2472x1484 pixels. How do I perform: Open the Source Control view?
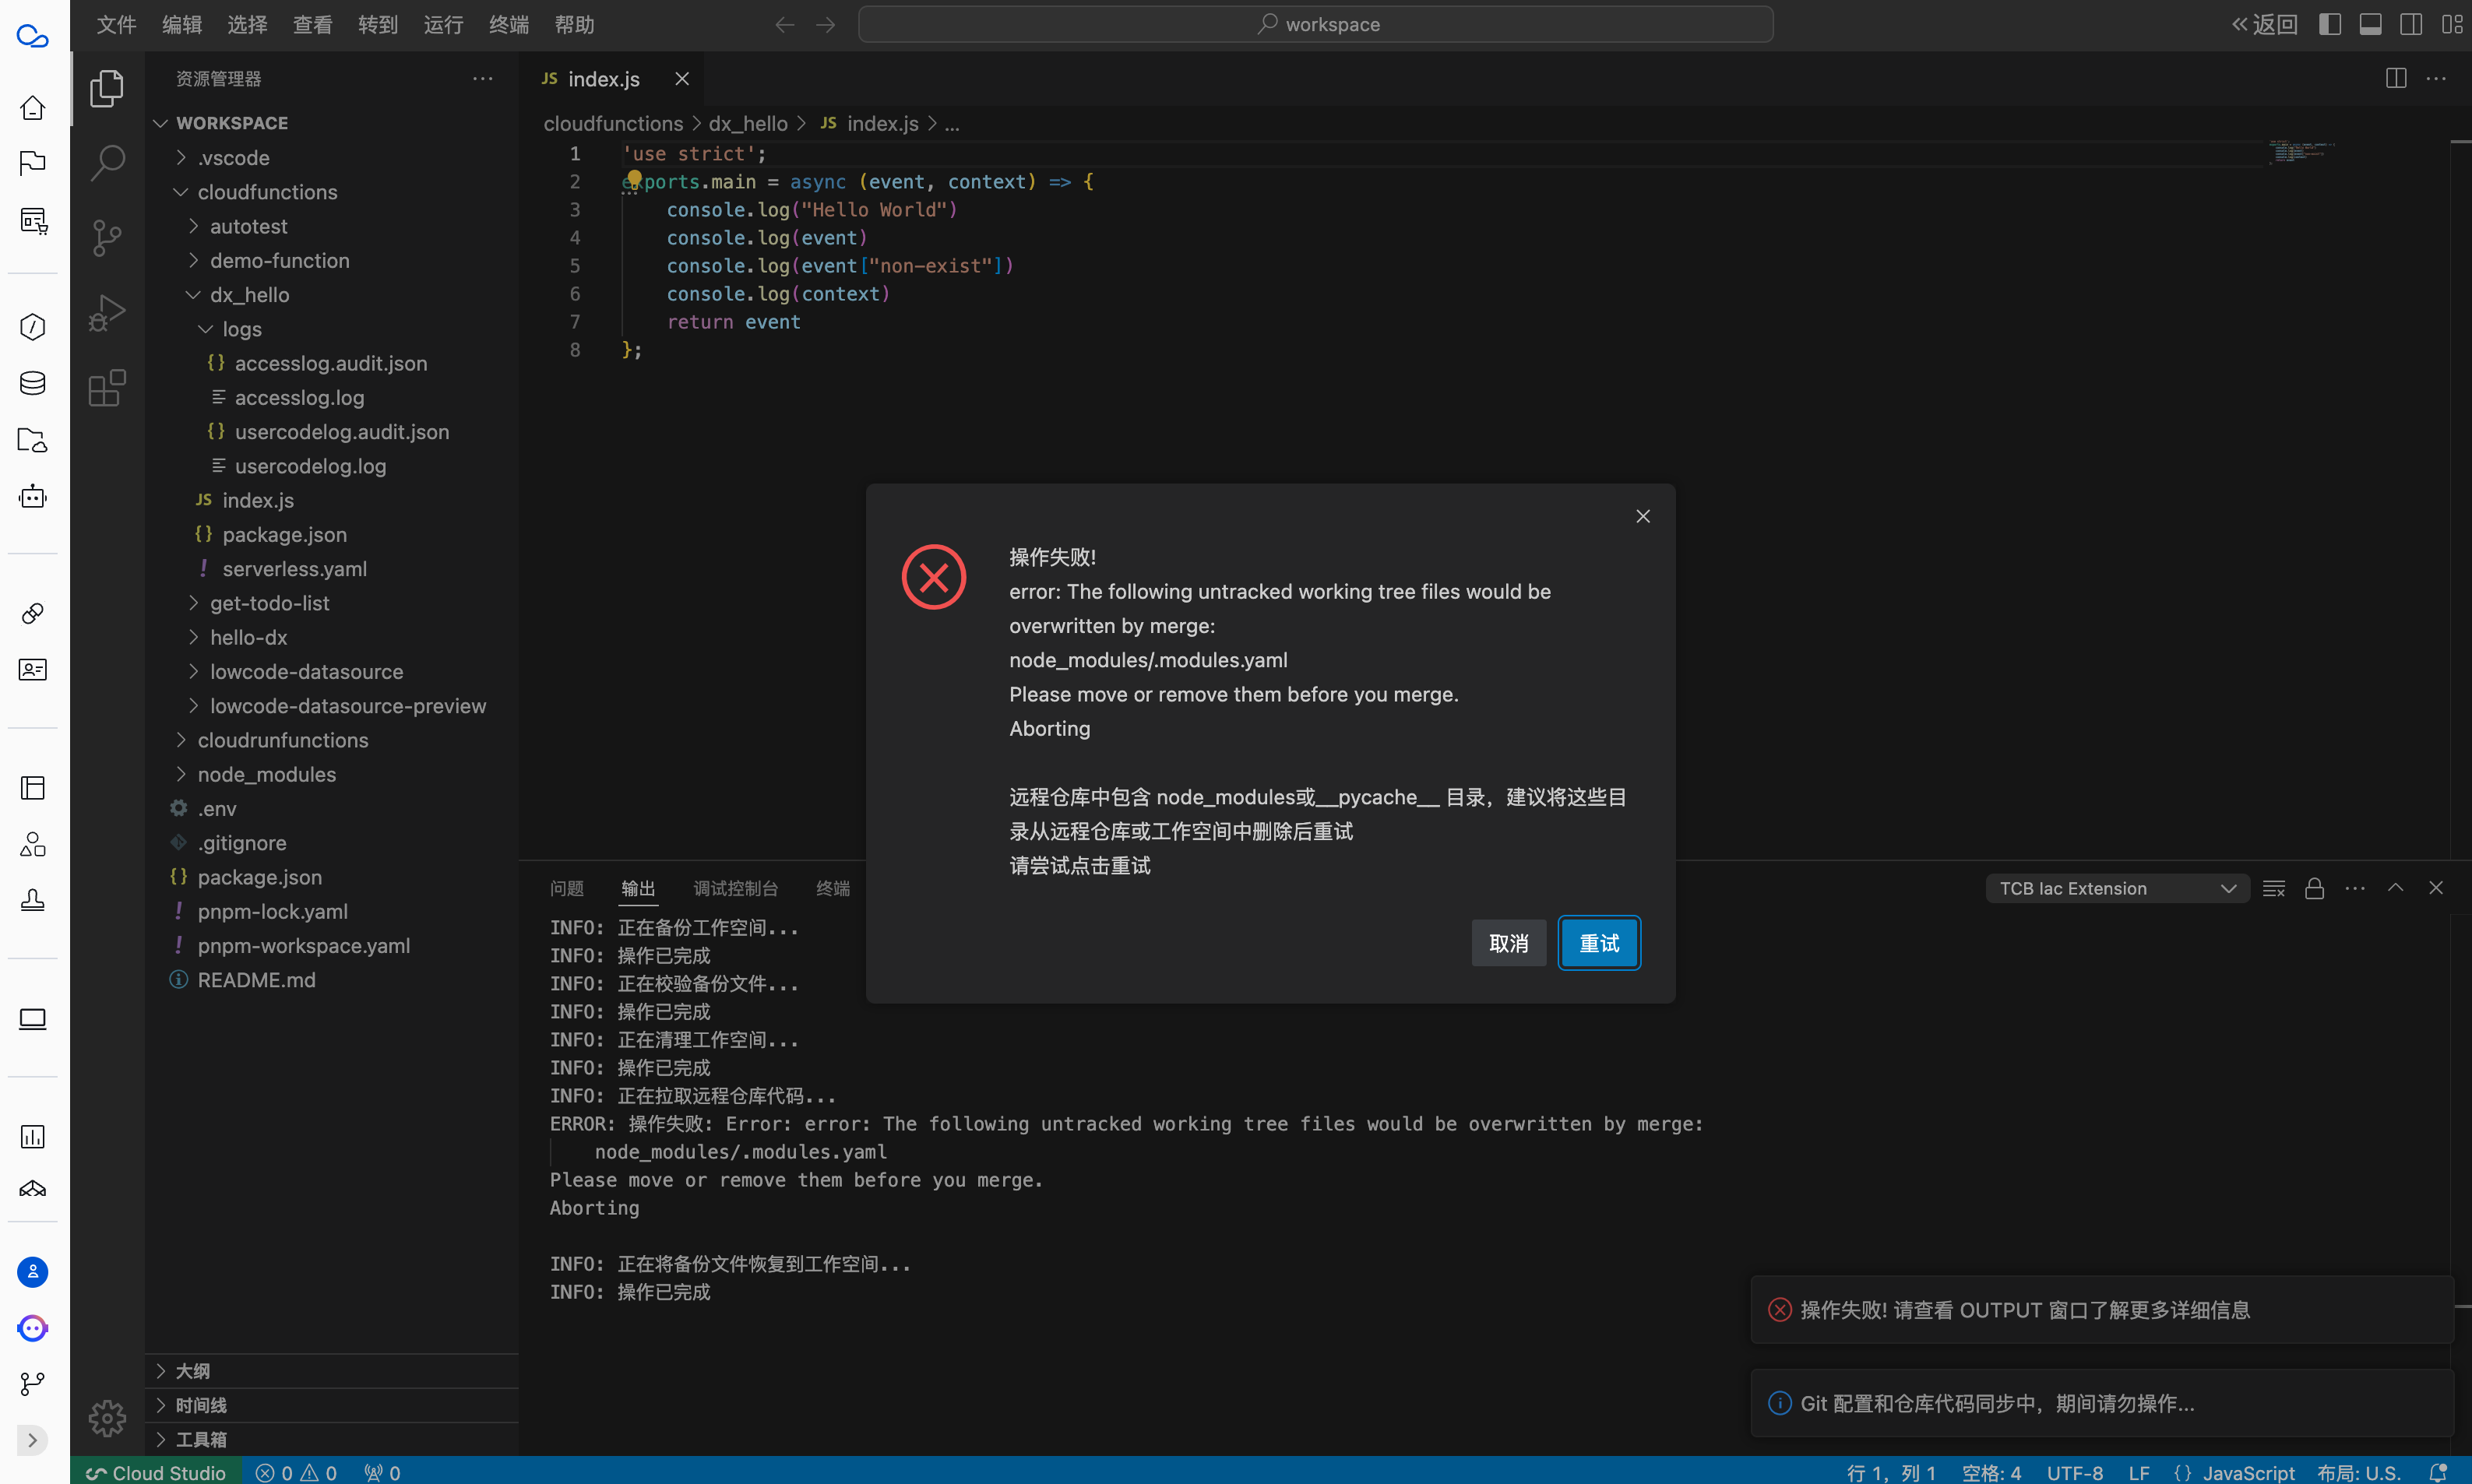coord(107,238)
